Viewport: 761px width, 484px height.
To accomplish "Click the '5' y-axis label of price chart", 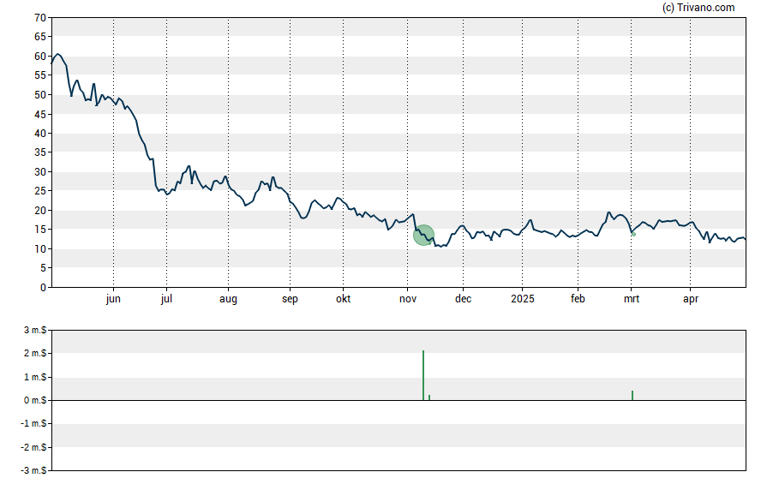I will [x=43, y=268].
